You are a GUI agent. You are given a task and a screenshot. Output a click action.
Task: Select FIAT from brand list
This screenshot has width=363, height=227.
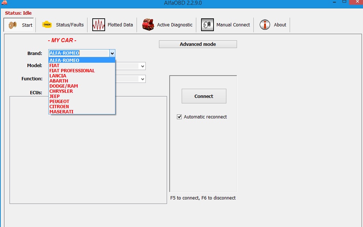55,66
